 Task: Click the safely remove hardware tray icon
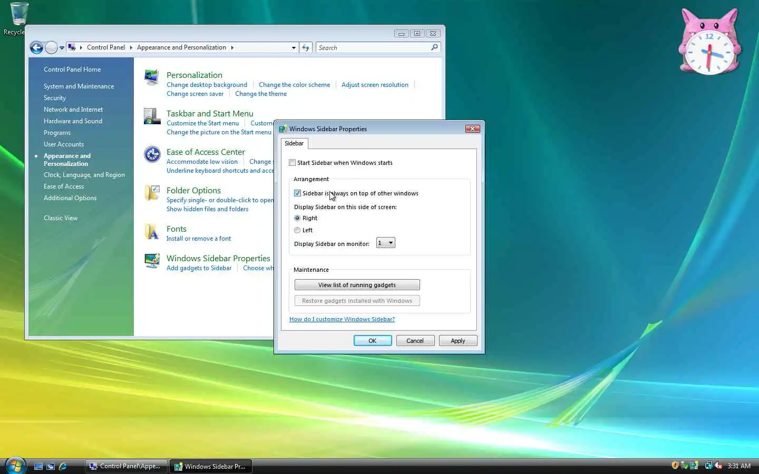684,466
